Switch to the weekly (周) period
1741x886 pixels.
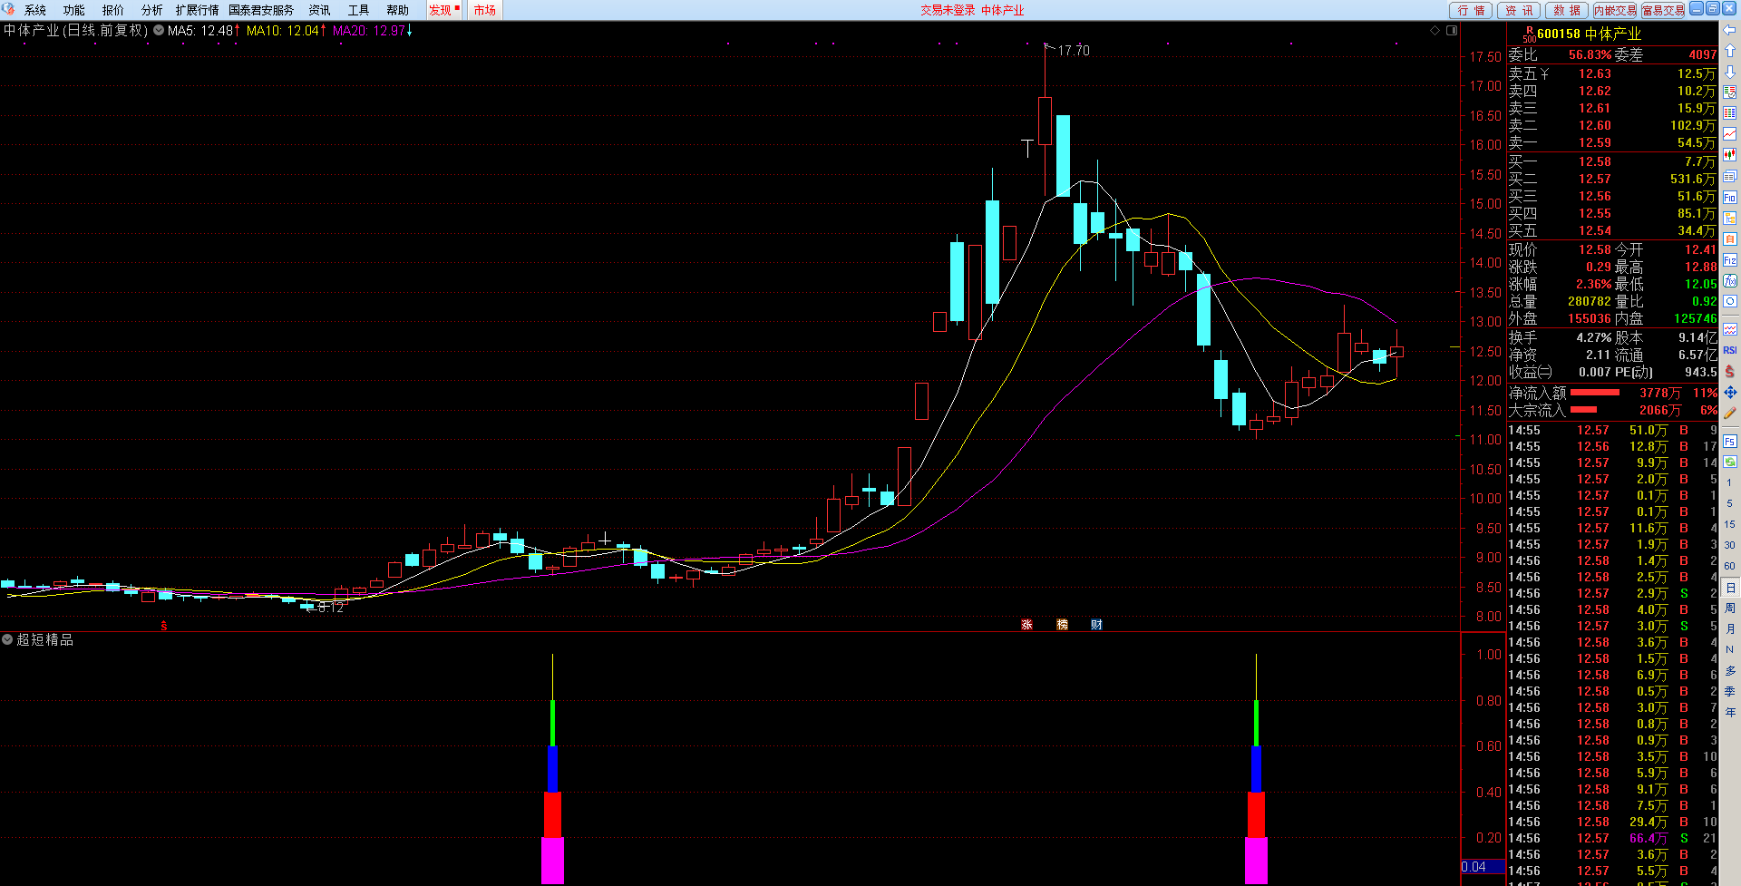pos(1730,608)
